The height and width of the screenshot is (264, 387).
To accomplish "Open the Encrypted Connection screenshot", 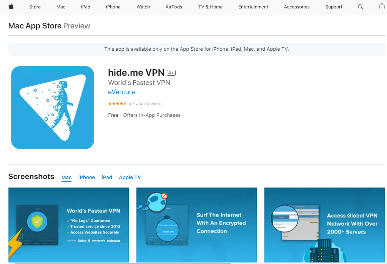I will click(196, 225).
